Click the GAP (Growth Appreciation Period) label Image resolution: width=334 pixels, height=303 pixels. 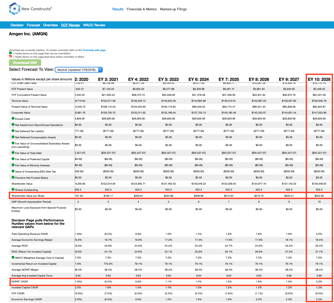31,202
